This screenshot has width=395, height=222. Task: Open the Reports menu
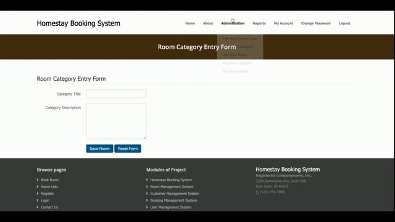coord(259,23)
